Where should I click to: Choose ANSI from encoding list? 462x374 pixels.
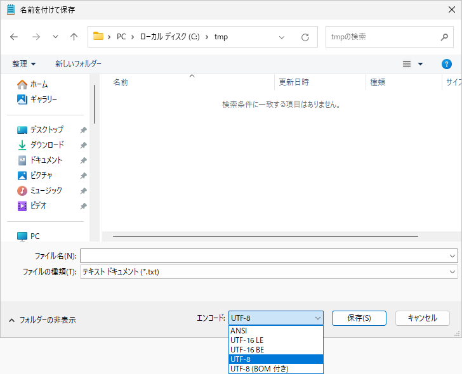click(239, 331)
